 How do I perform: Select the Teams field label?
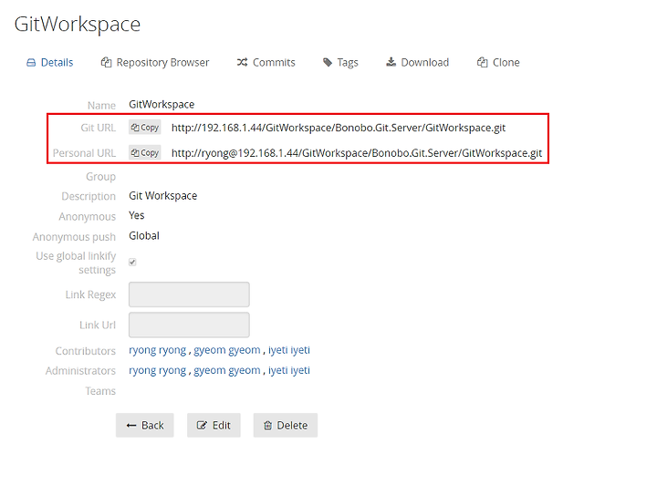point(100,391)
